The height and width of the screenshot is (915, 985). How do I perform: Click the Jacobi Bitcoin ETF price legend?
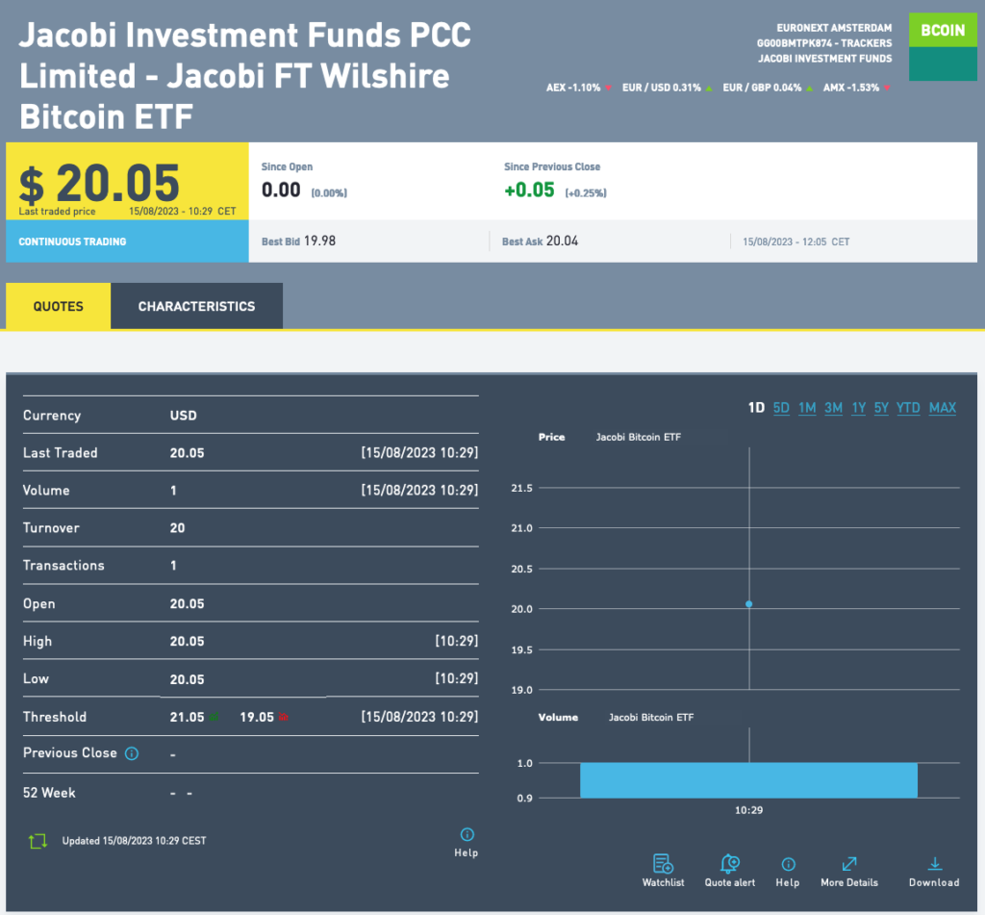639,437
